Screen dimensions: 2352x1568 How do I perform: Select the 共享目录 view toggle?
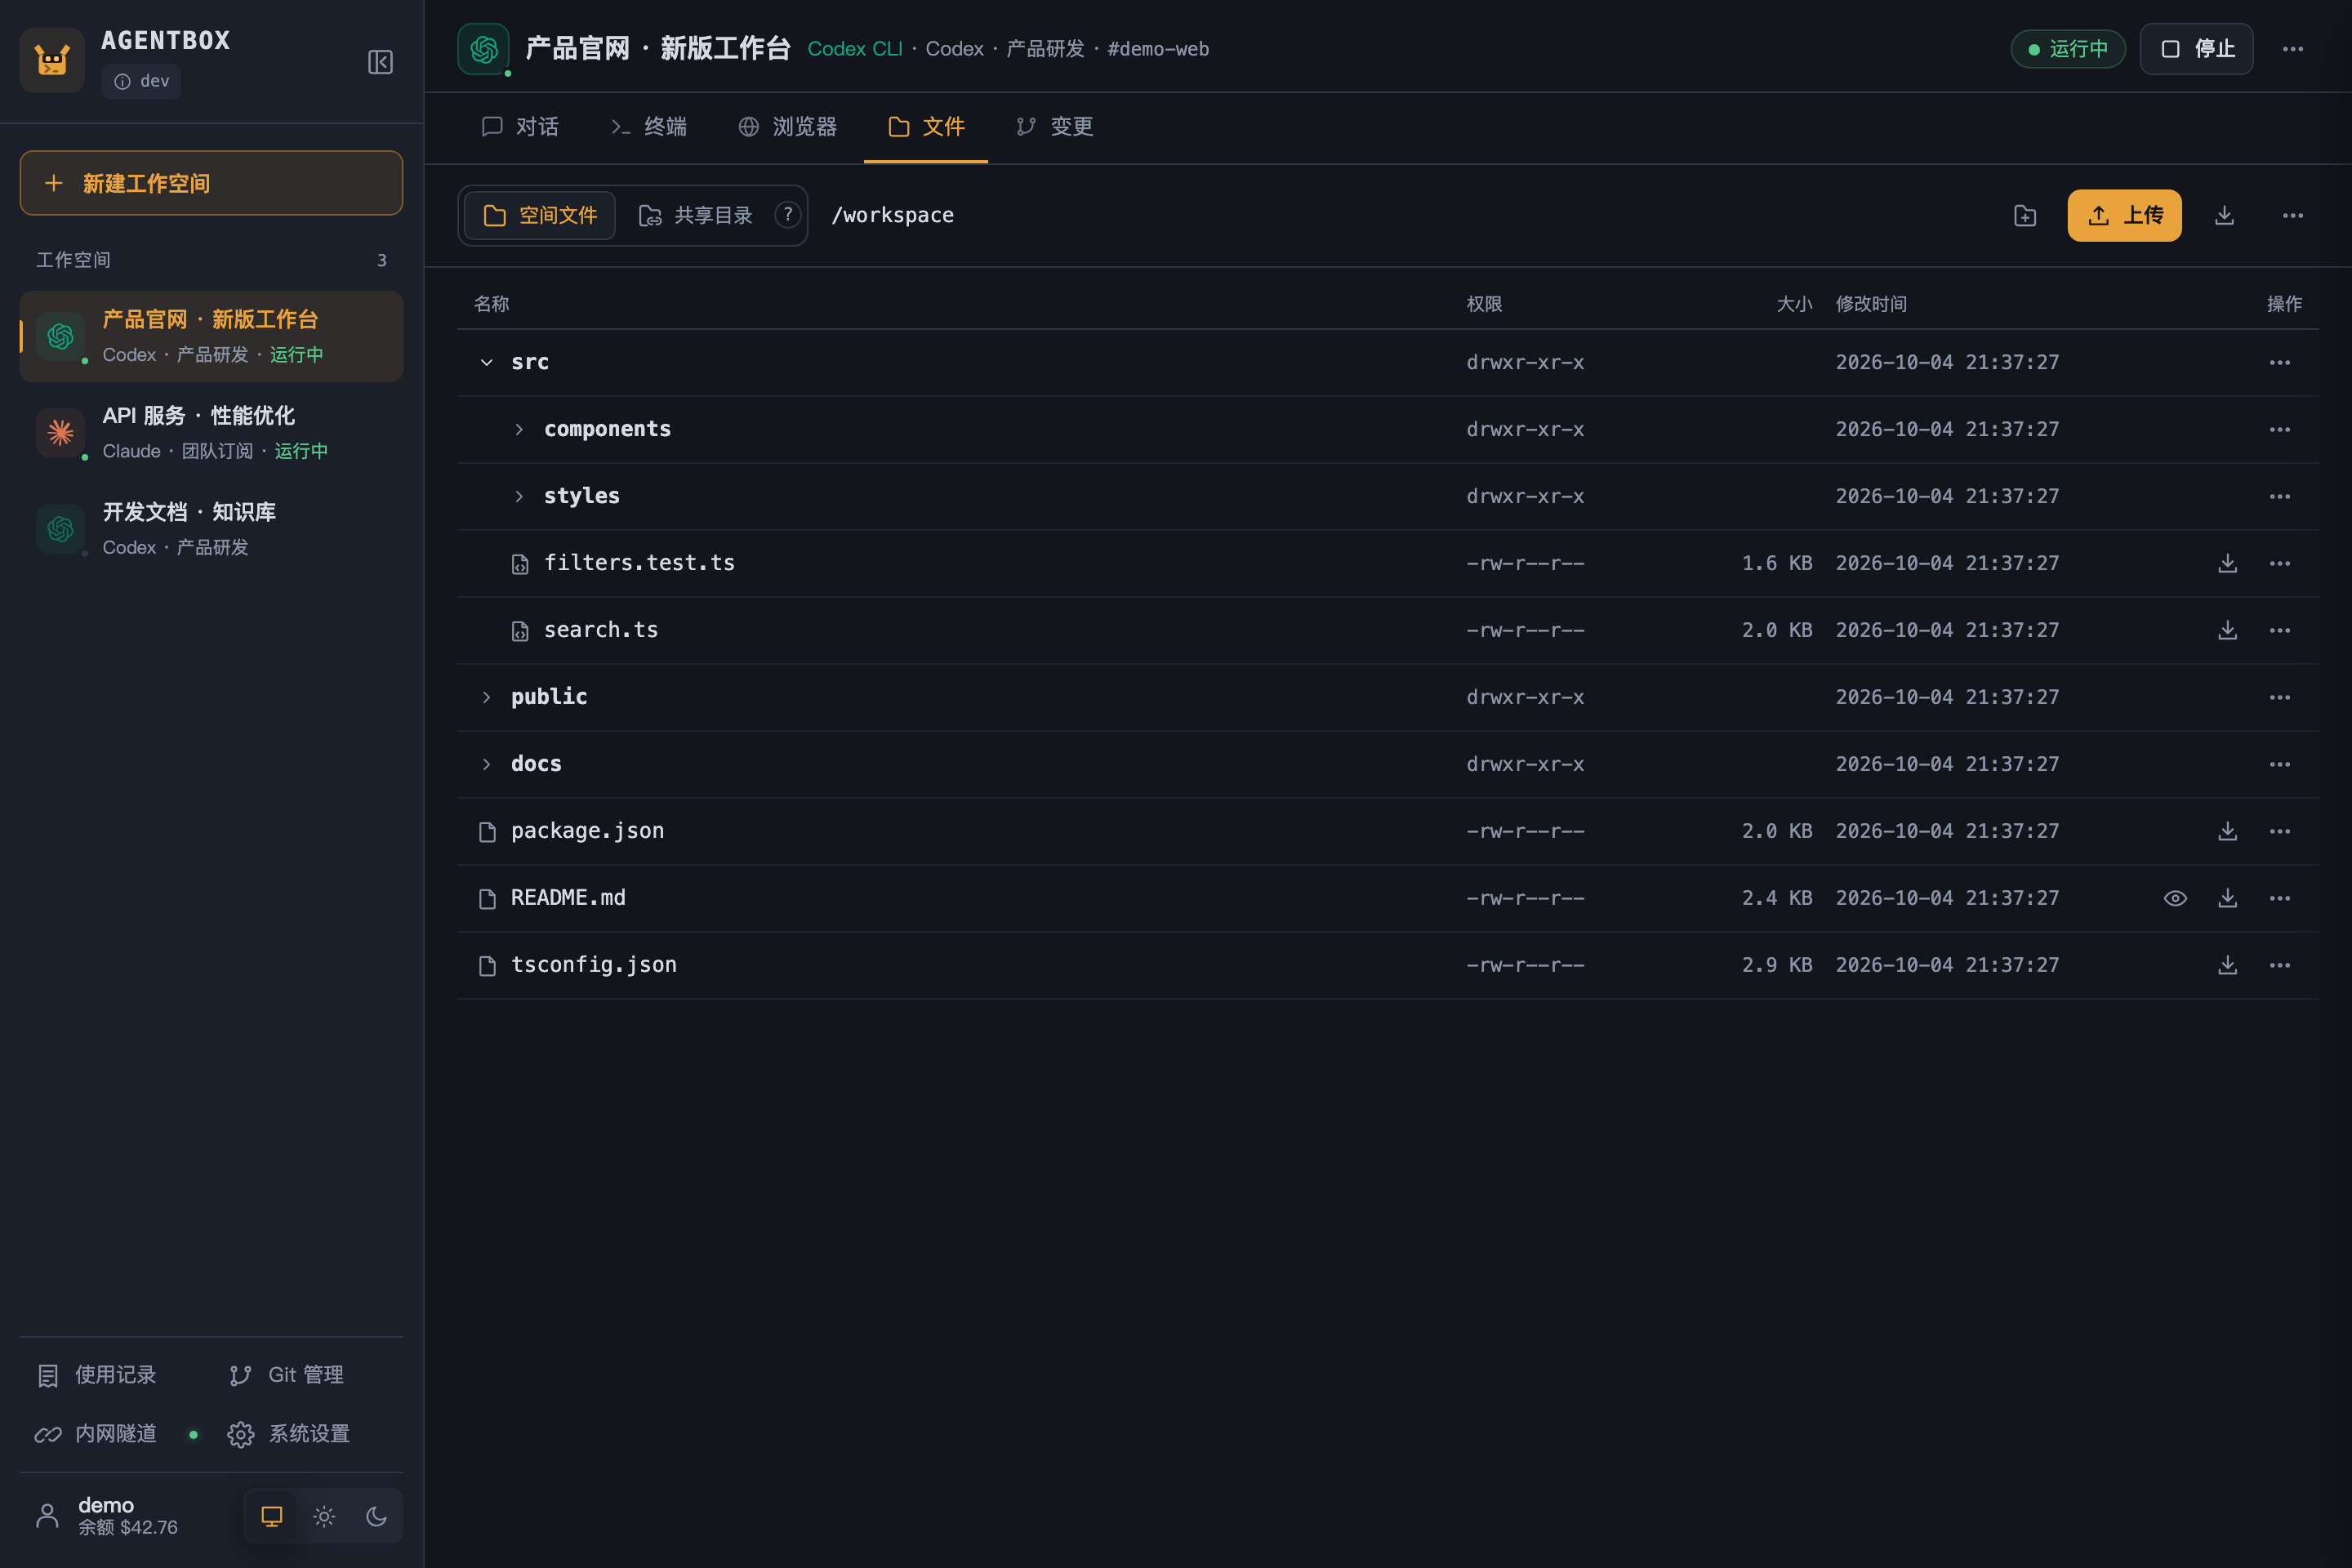pyautogui.click(x=695, y=215)
